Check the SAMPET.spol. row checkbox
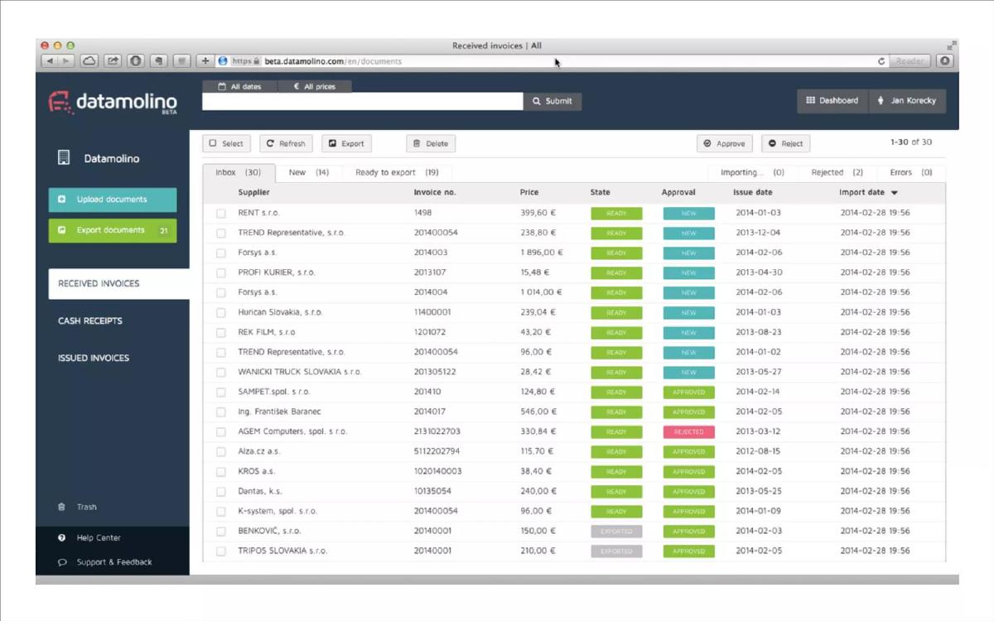994x621 pixels. pyautogui.click(x=221, y=392)
